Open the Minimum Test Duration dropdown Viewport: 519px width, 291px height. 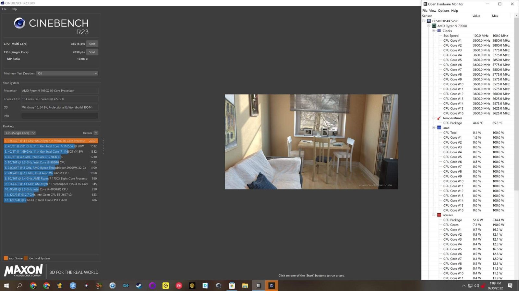[x=67, y=73]
